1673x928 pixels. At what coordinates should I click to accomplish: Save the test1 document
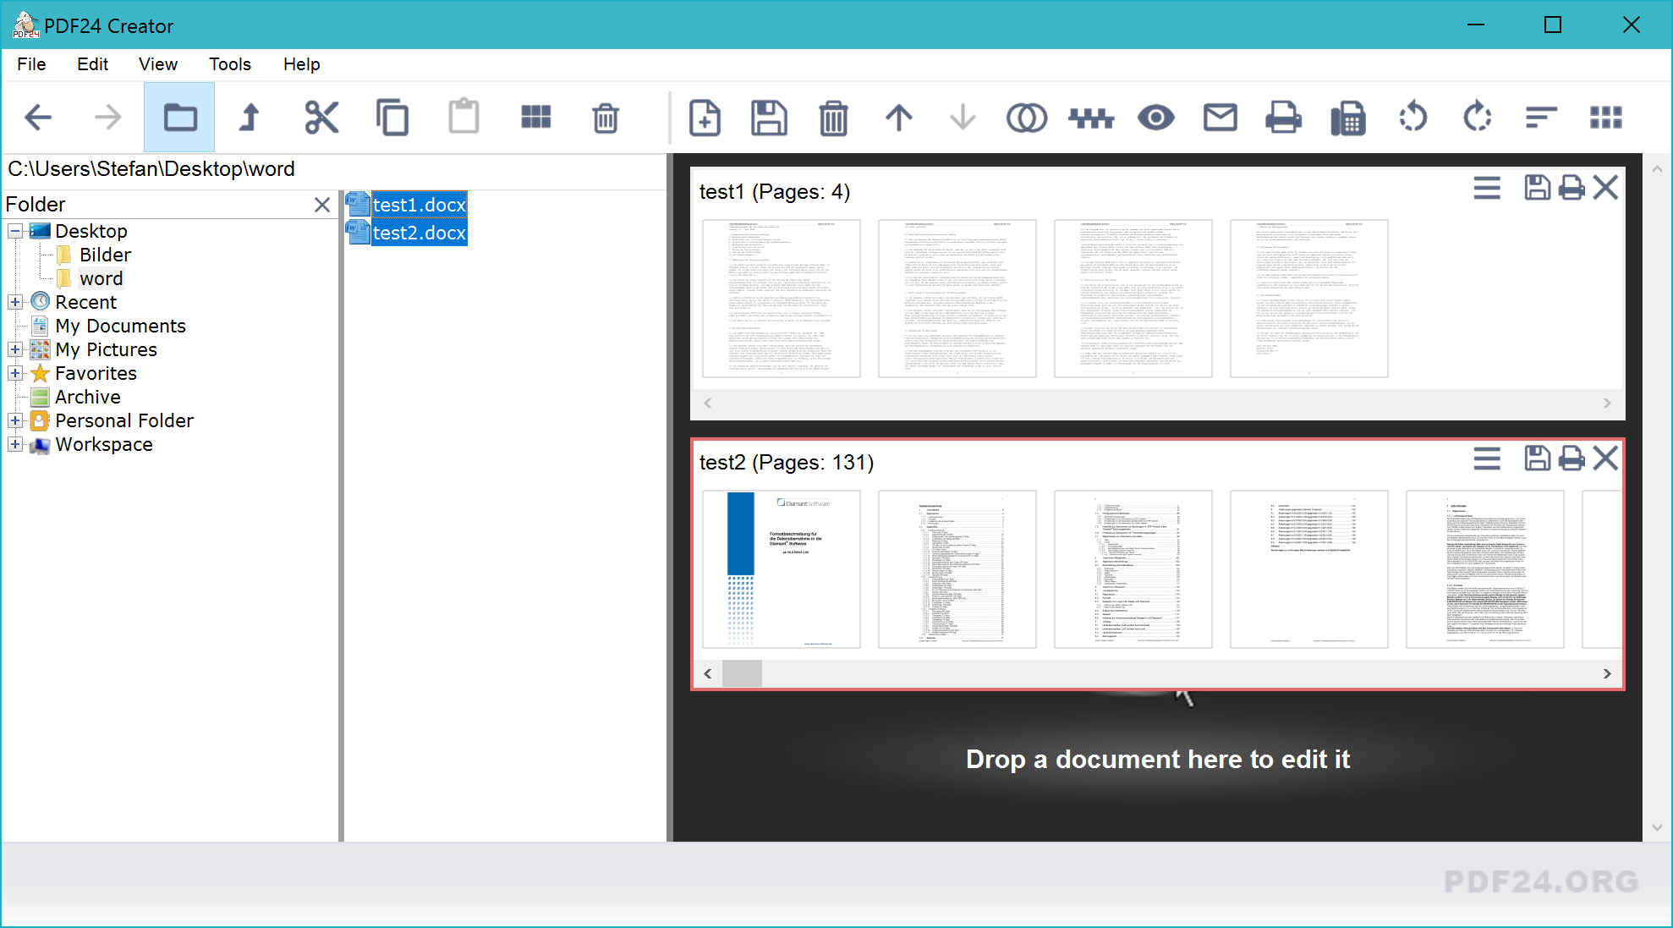[1537, 188]
